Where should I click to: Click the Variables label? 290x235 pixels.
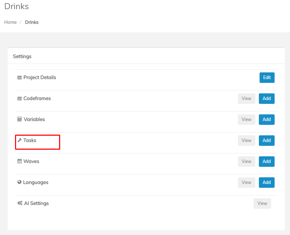point(34,119)
